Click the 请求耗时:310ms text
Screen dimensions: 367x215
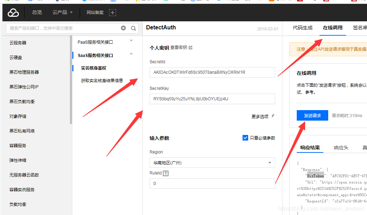(347, 115)
